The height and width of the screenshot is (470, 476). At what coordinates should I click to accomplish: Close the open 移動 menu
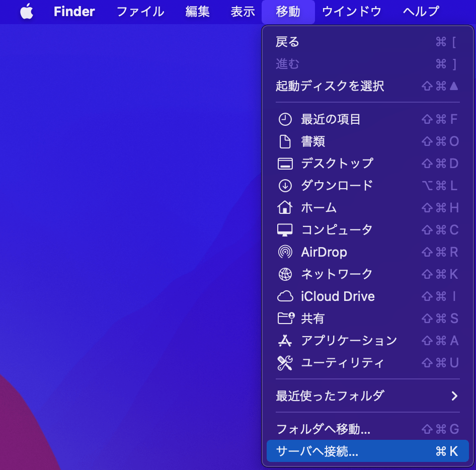(x=288, y=12)
